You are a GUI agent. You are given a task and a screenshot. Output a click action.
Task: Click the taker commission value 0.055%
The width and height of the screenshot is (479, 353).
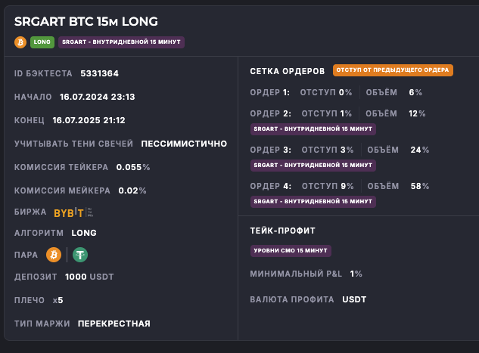[x=133, y=167]
